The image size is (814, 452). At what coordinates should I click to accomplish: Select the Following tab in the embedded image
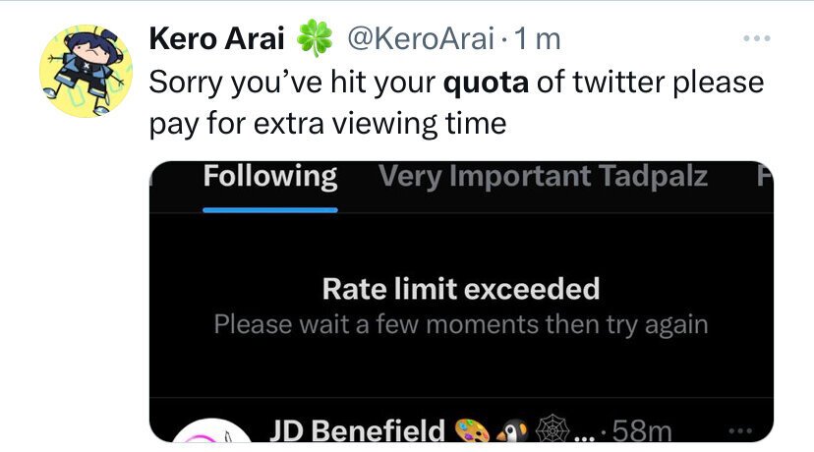[x=270, y=177]
